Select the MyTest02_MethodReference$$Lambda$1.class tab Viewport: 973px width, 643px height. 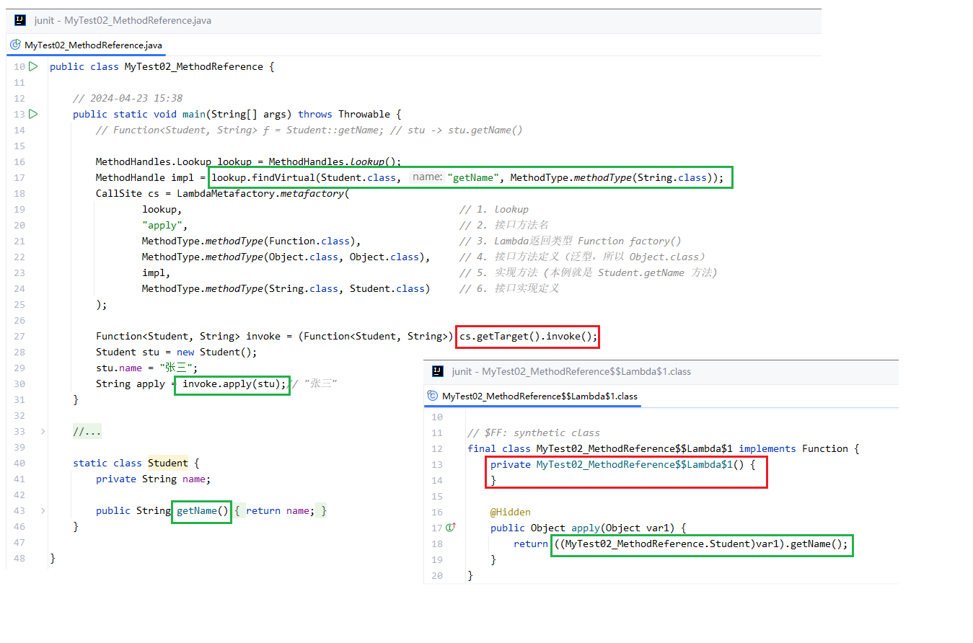pos(533,396)
